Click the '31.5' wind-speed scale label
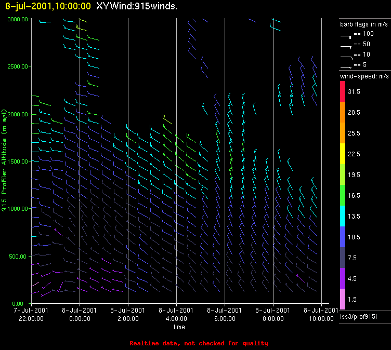 (354, 92)
